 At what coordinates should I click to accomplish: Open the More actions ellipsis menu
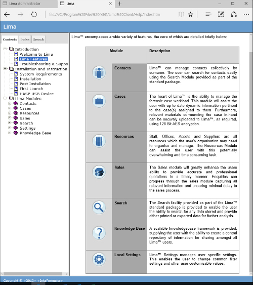(x=246, y=14)
